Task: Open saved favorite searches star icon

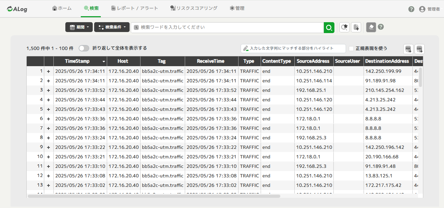Action: point(345,27)
